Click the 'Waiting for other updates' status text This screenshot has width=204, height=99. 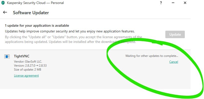pyautogui.click(x=152, y=56)
